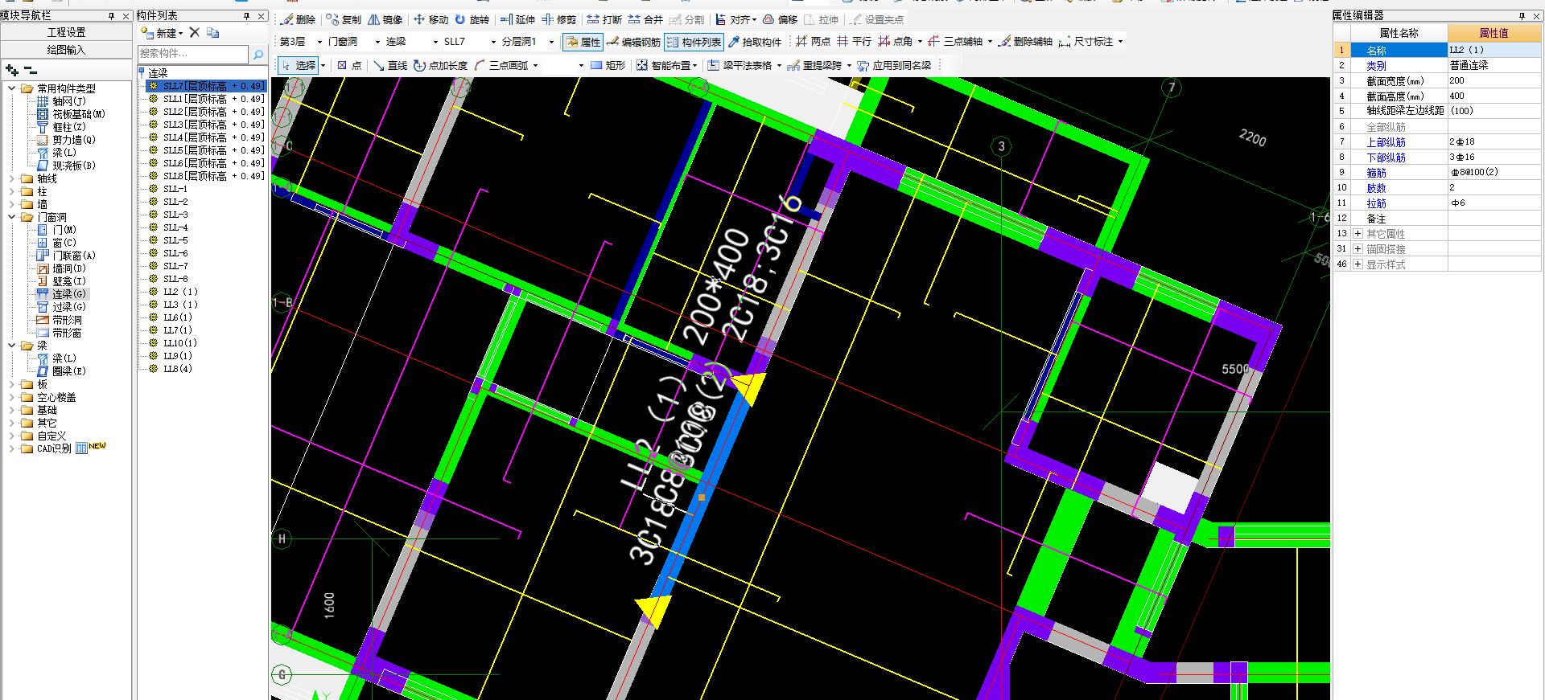Select SLL1 in component list
The width and height of the screenshot is (1545, 700).
click(206, 99)
